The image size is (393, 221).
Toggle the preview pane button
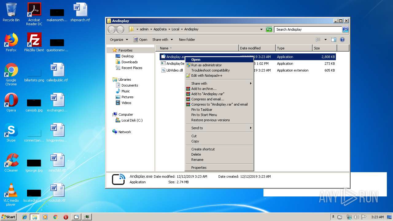pos(334,40)
